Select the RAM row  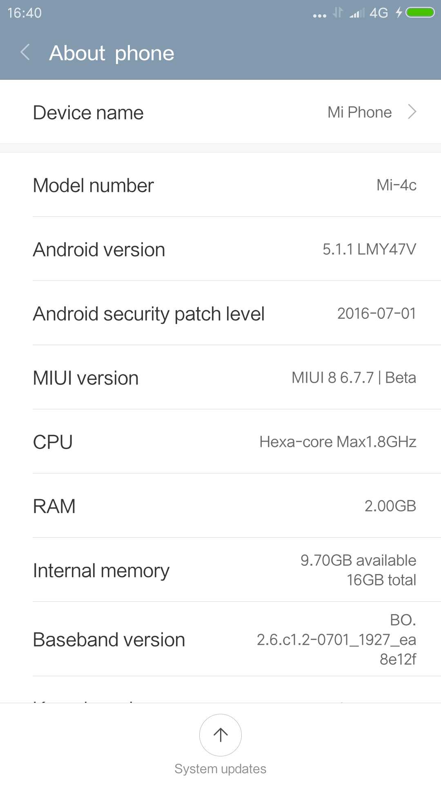220,506
